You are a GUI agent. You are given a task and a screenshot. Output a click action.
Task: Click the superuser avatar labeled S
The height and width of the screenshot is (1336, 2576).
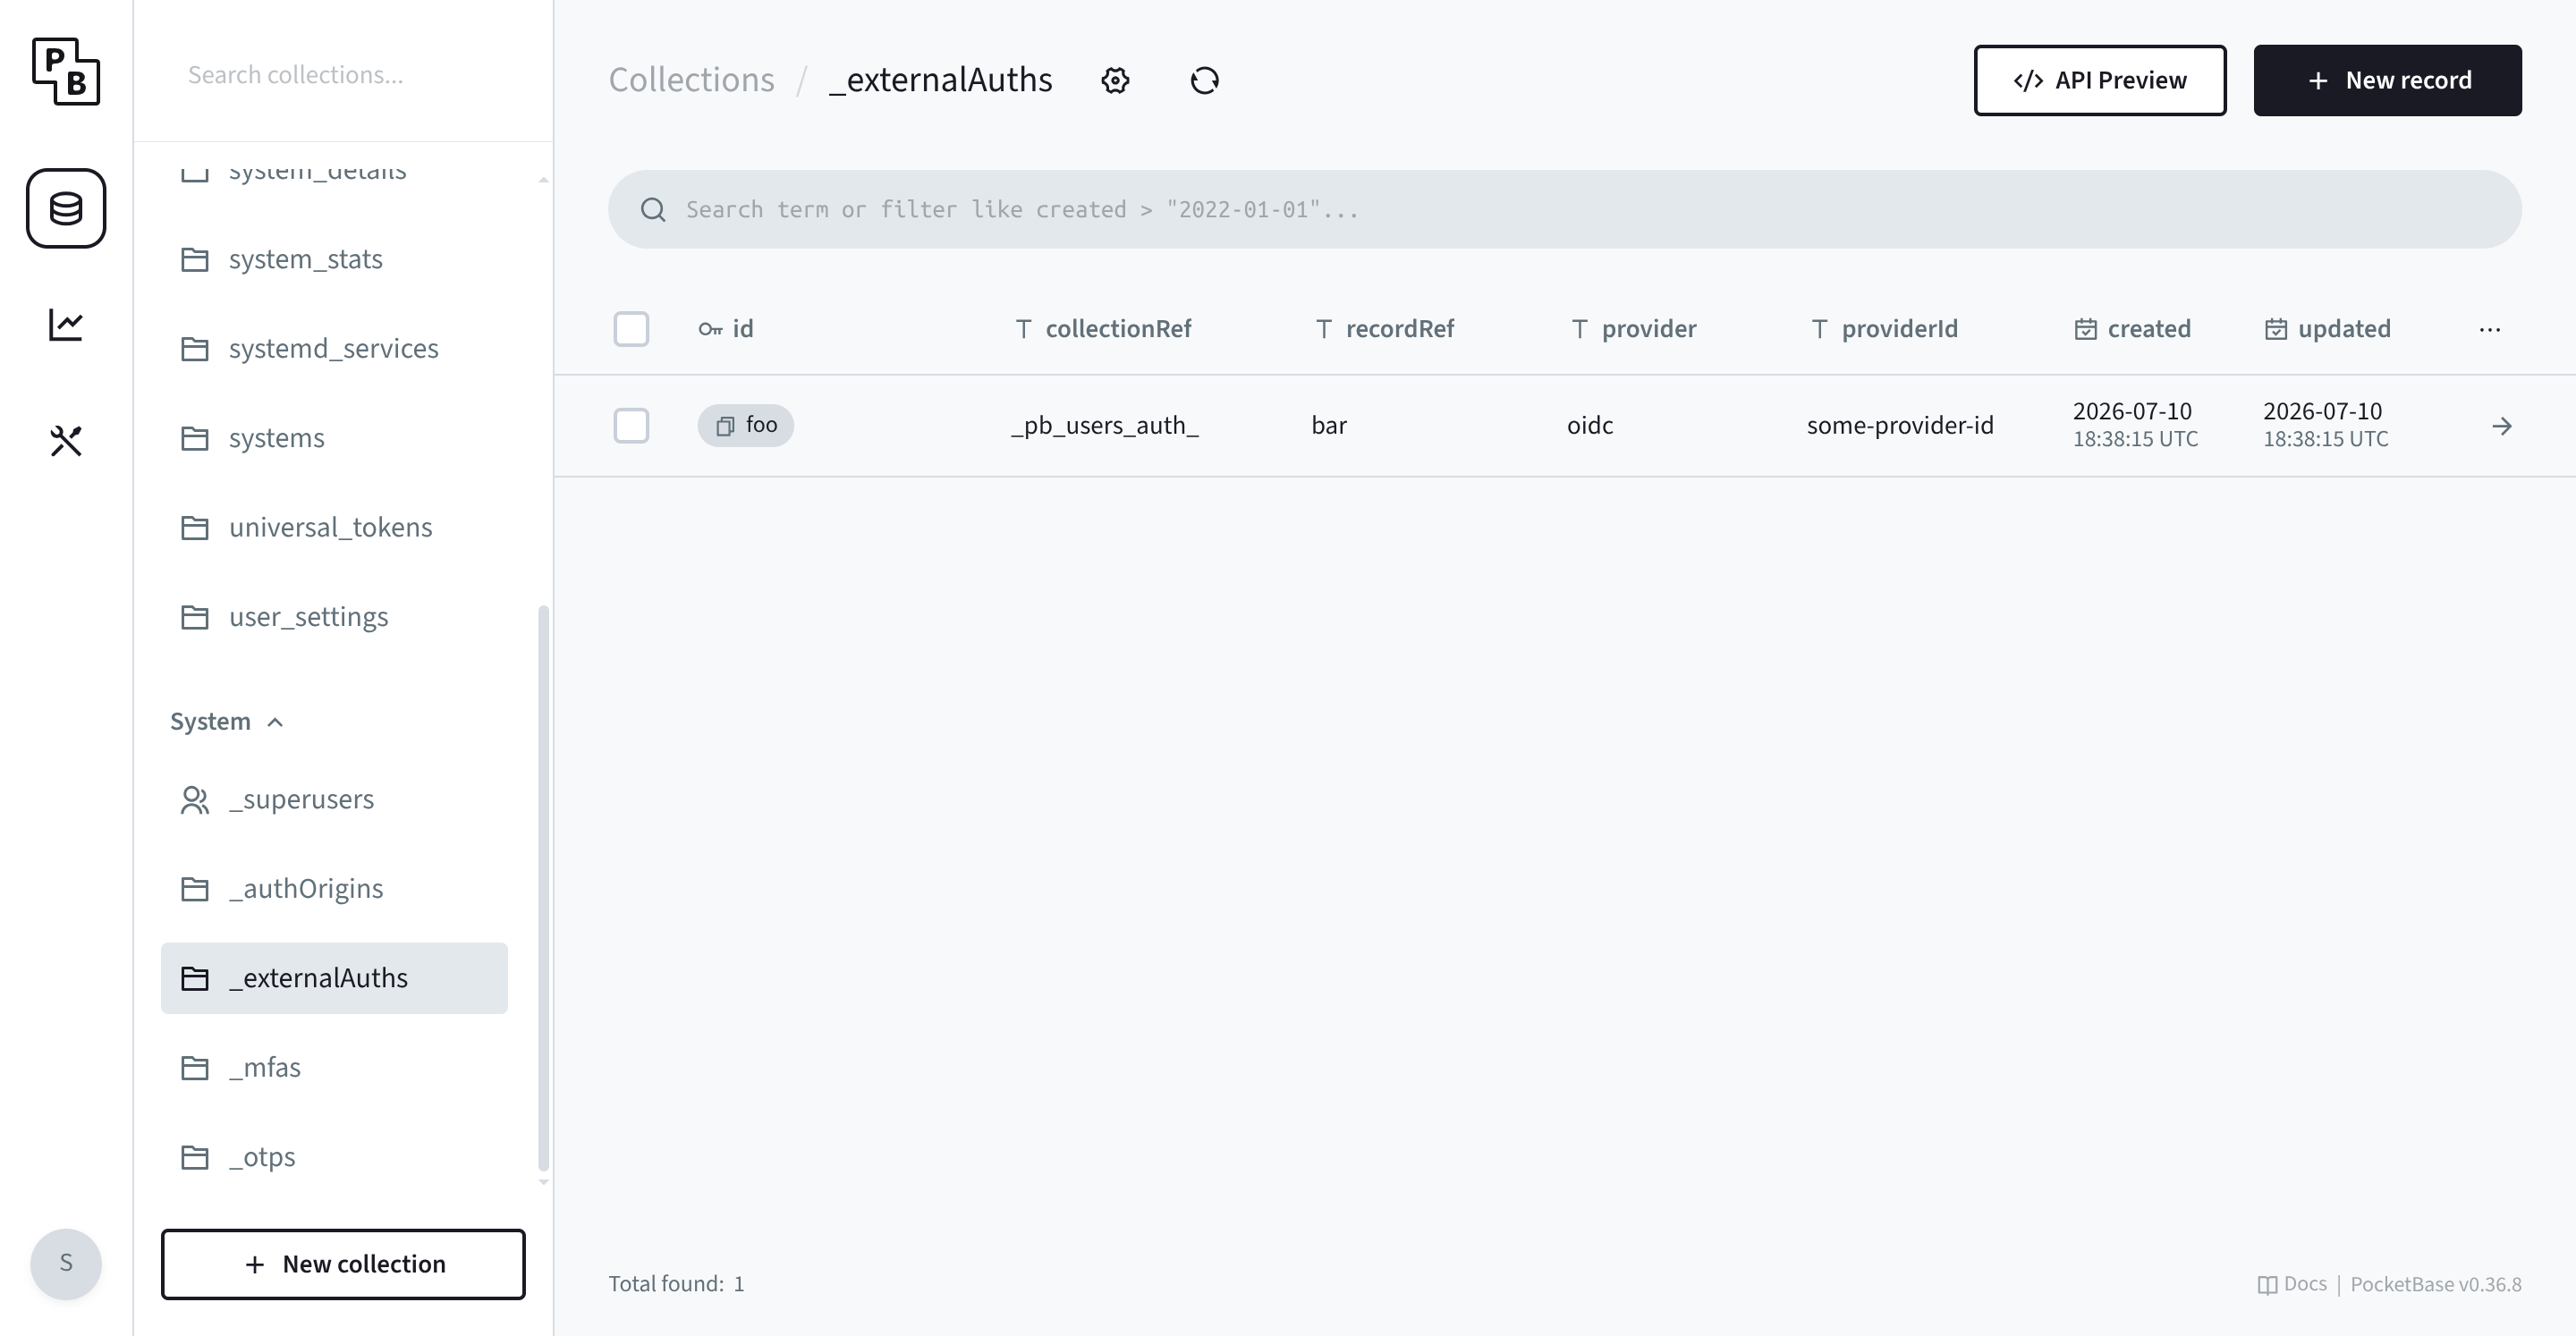(66, 1264)
